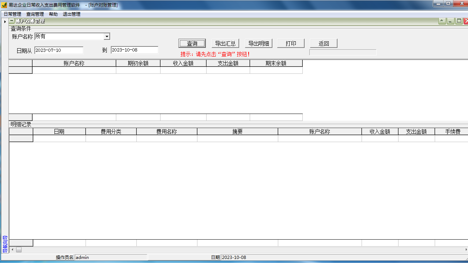468x263 pixels.
Task: Click the 导出汇总 button
Action: 225,43
